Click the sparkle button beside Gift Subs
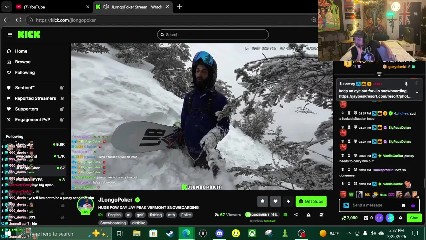 (x=288, y=201)
